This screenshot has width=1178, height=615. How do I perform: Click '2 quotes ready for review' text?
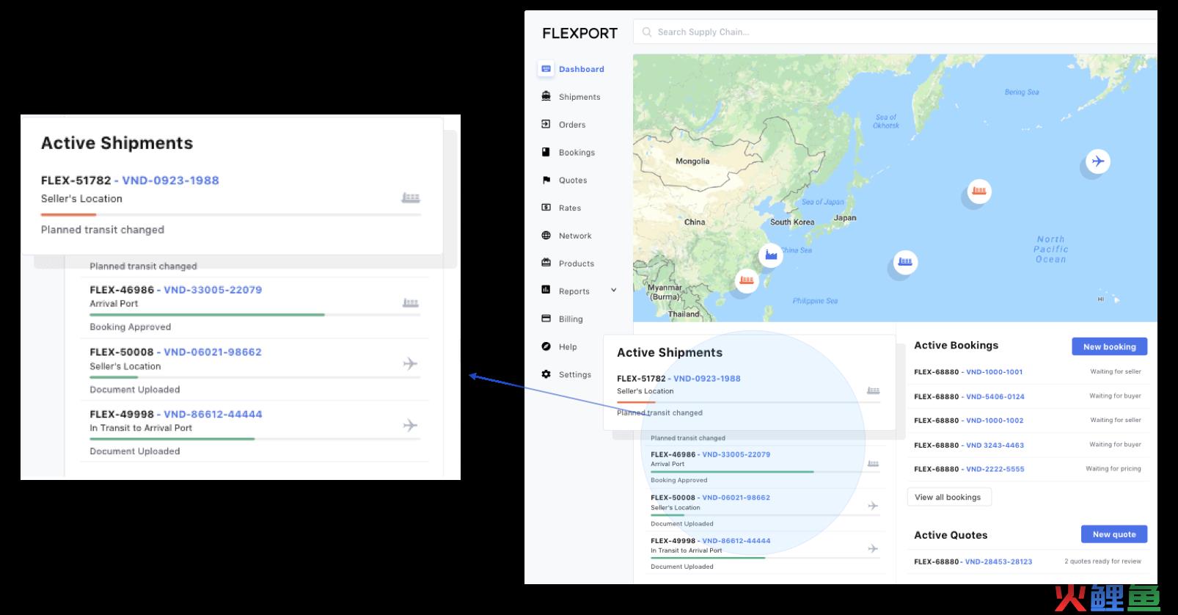point(1102,561)
